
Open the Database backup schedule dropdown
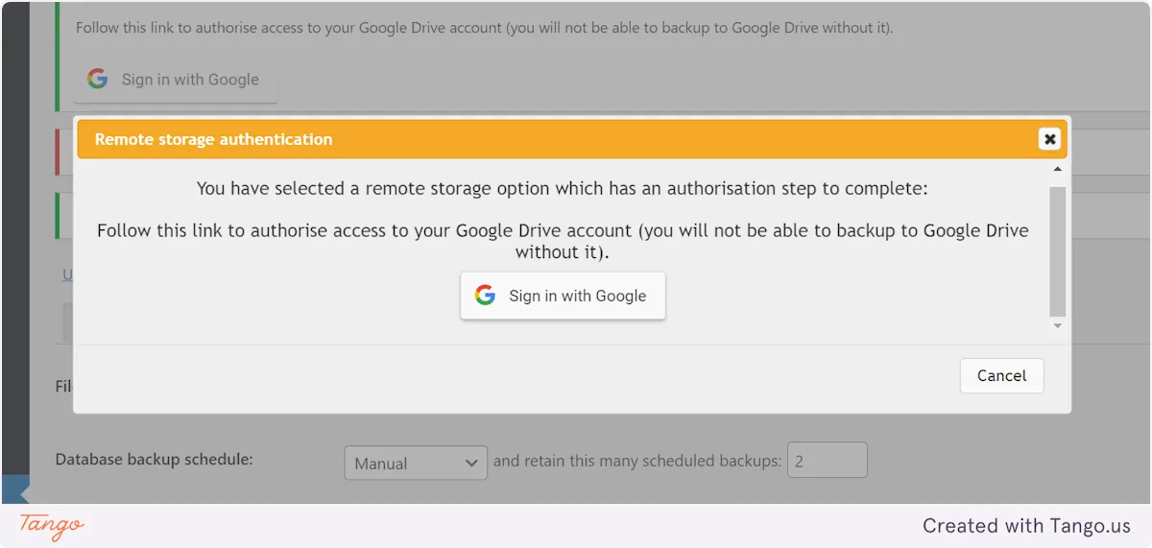(416, 463)
